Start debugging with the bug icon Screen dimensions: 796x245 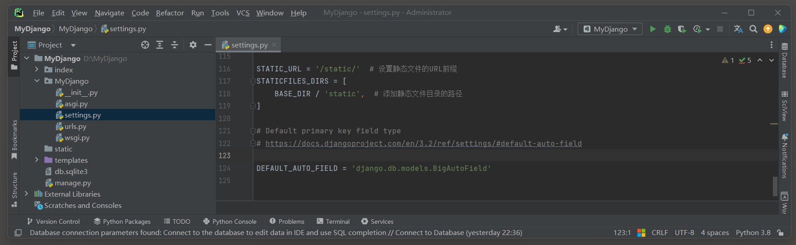[x=667, y=29]
